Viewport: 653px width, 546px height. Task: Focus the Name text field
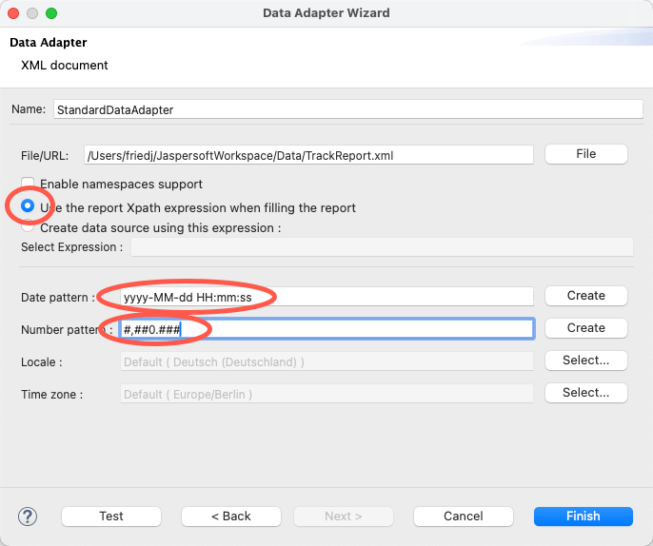coord(347,109)
